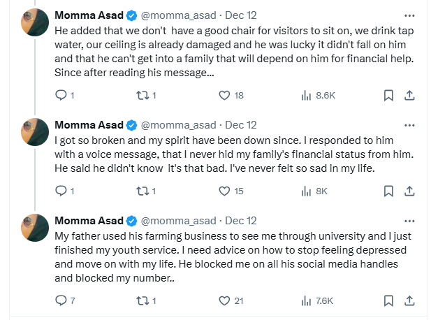This screenshot has width=431, height=320.
Task: Share the 'youth service' tweet
Action: click(410, 300)
